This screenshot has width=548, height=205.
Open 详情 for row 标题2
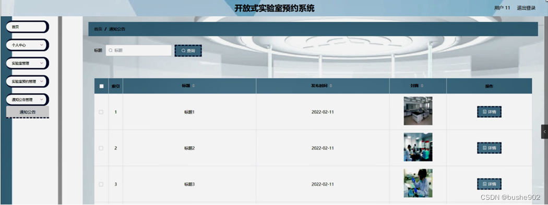pos(490,148)
